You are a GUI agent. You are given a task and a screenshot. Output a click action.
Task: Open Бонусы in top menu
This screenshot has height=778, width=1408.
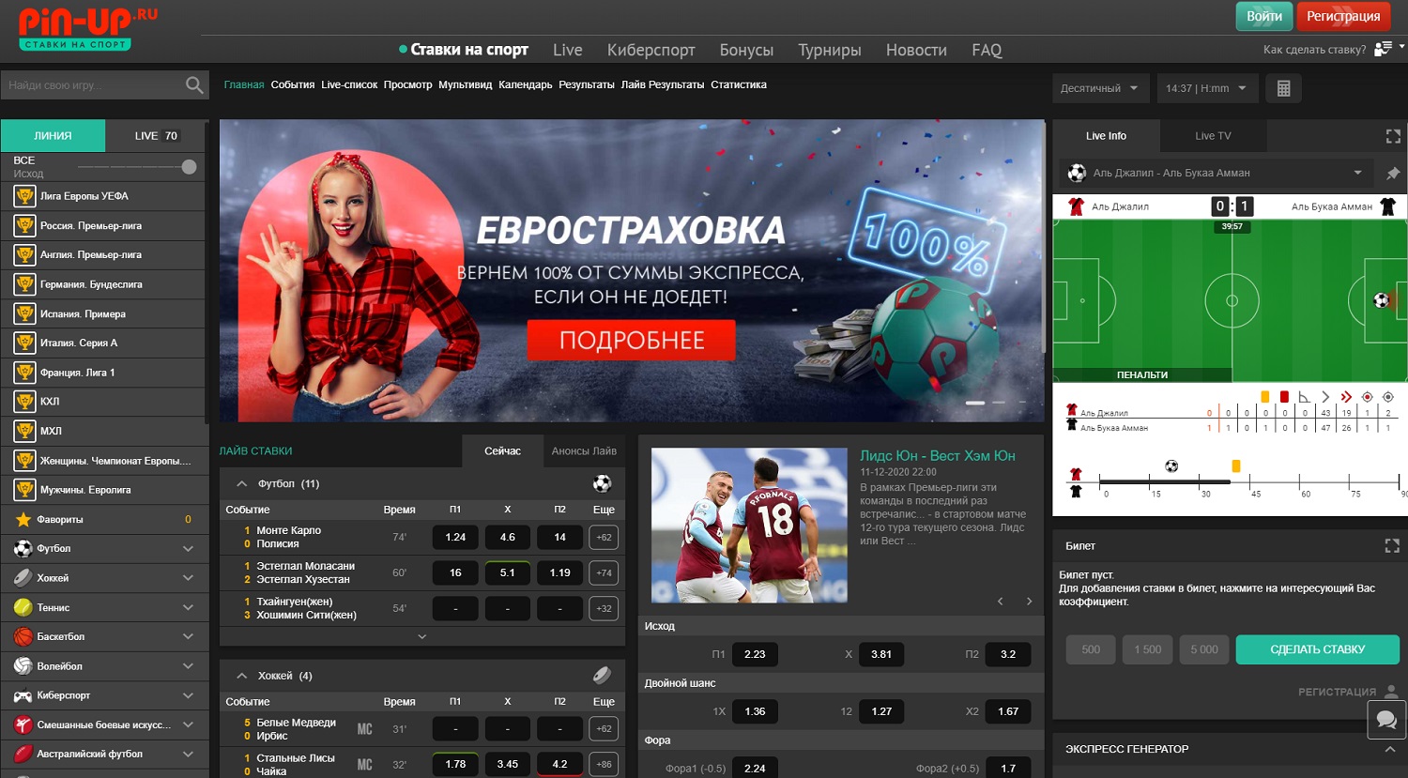click(x=746, y=50)
